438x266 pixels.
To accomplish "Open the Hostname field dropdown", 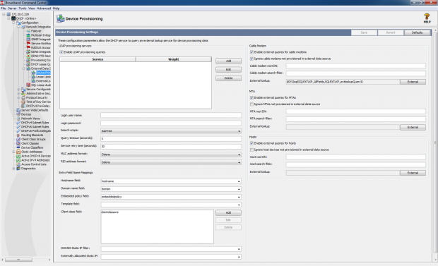I will tap(171, 181).
